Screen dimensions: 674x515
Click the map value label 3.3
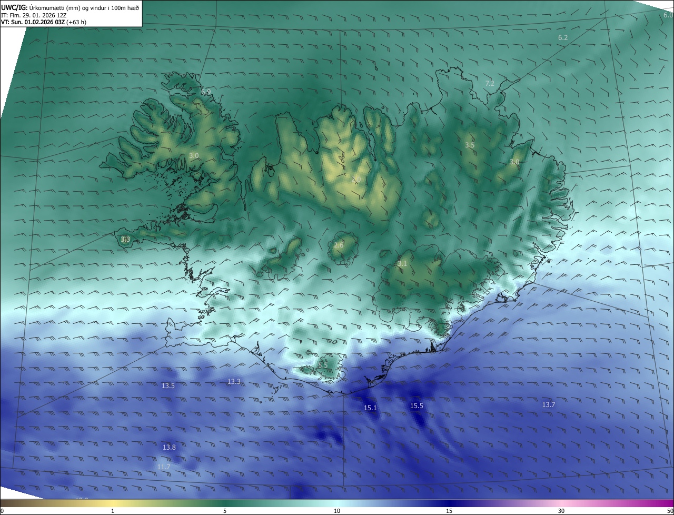click(x=125, y=239)
